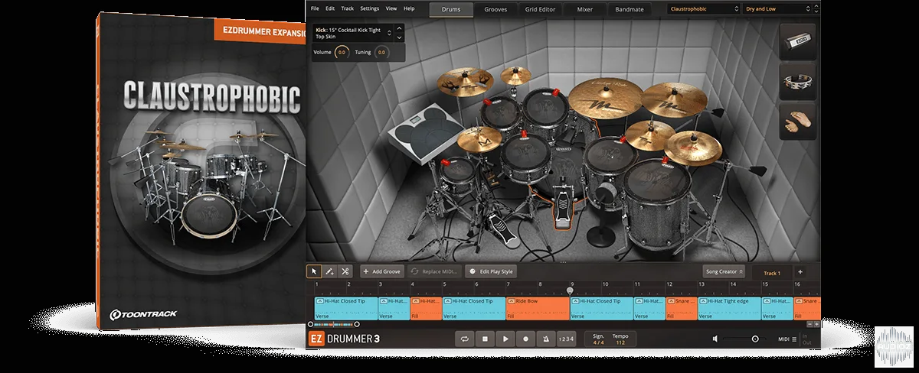919x373 pixels.
Task: Select the arrow pointer tool
Action: click(314, 271)
